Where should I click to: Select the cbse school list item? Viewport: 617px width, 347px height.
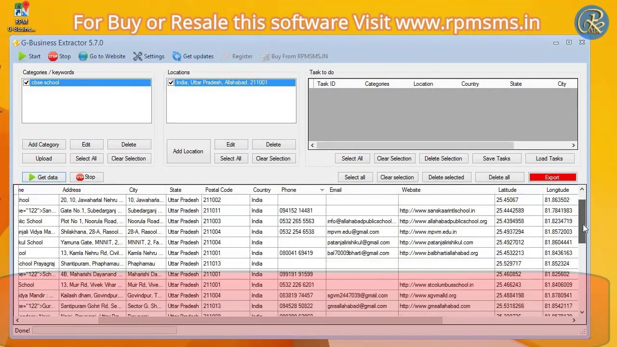pyautogui.click(x=87, y=83)
